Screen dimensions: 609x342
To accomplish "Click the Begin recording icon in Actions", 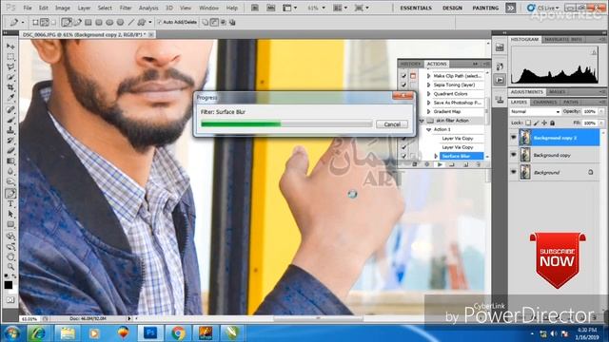I will pos(427,164).
